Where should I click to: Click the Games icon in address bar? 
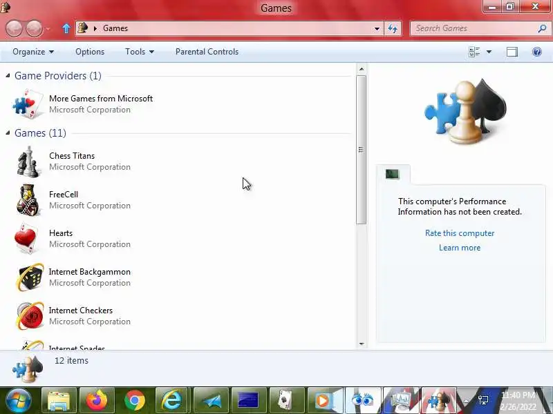pos(83,28)
